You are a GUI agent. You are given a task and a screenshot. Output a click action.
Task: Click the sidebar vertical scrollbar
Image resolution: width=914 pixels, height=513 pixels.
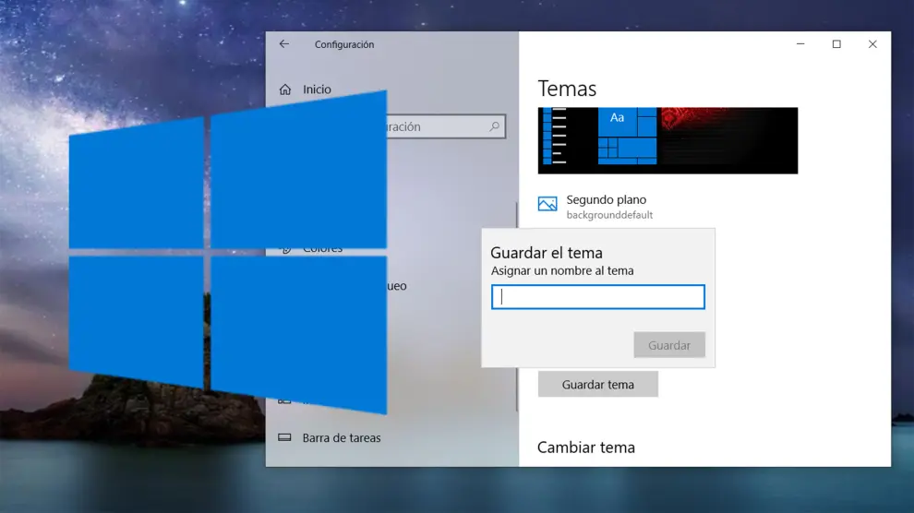click(517, 304)
